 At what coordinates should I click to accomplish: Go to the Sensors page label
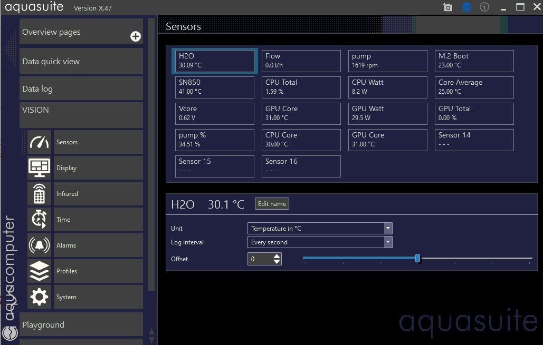pyautogui.click(x=98, y=142)
